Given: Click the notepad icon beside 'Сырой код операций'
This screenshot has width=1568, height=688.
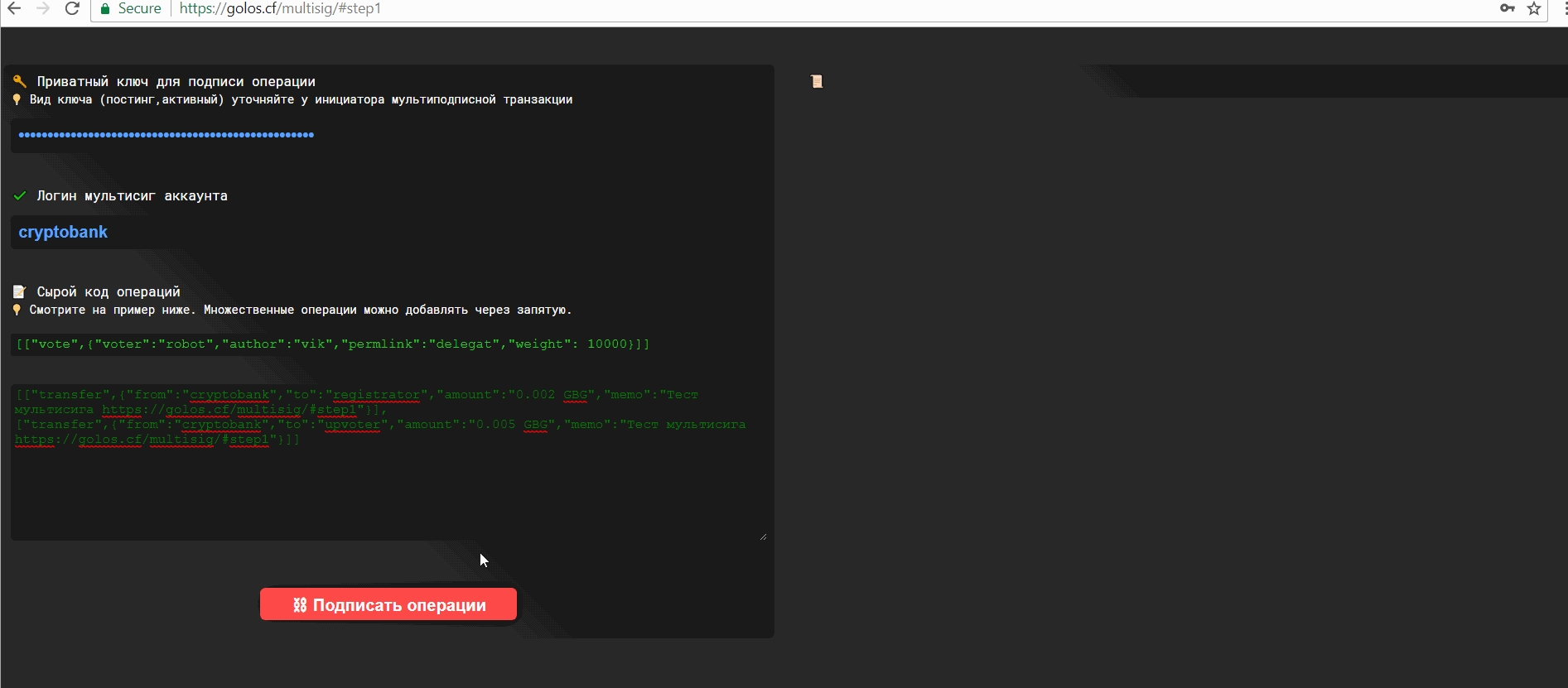Looking at the screenshot, I should point(20,291).
